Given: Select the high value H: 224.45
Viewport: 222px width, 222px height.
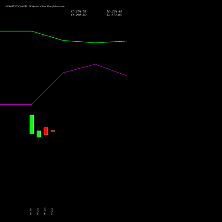Looking at the screenshot, I should point(115,12).
